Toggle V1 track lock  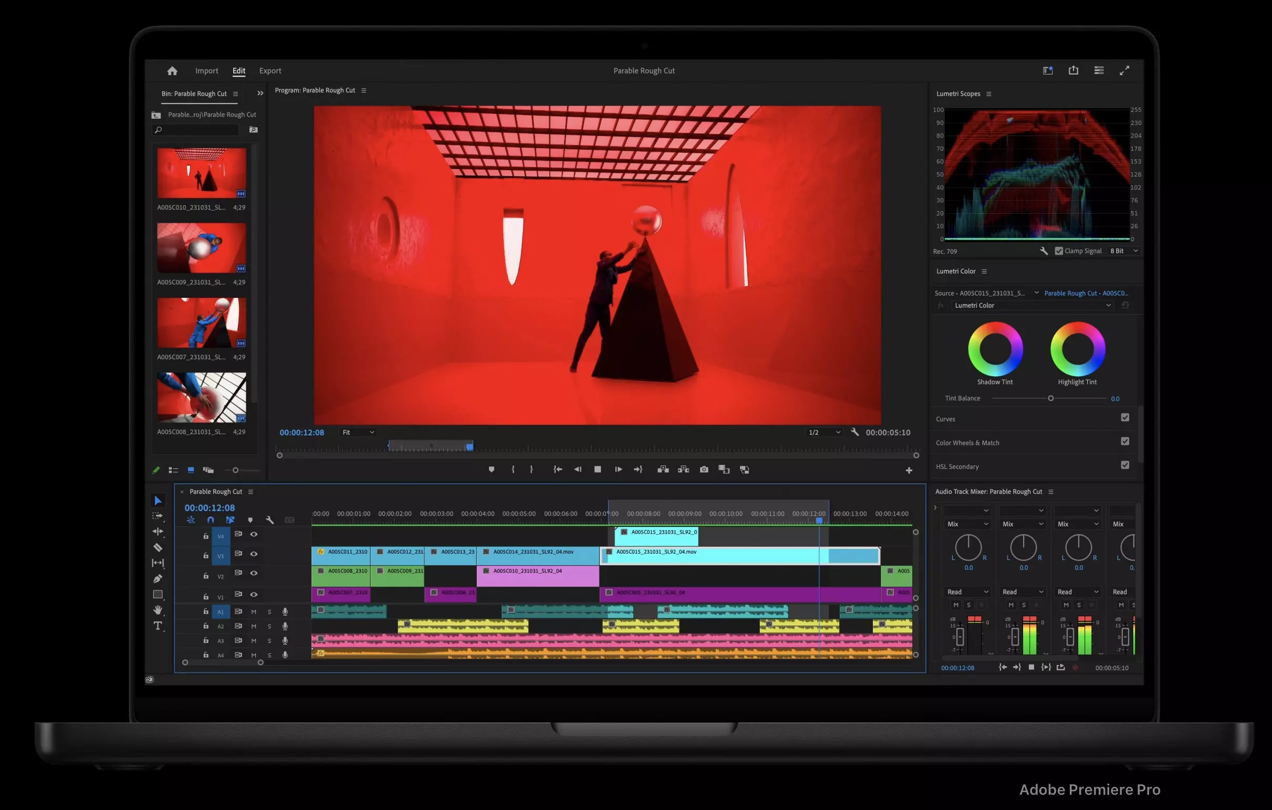coord(206,597)
